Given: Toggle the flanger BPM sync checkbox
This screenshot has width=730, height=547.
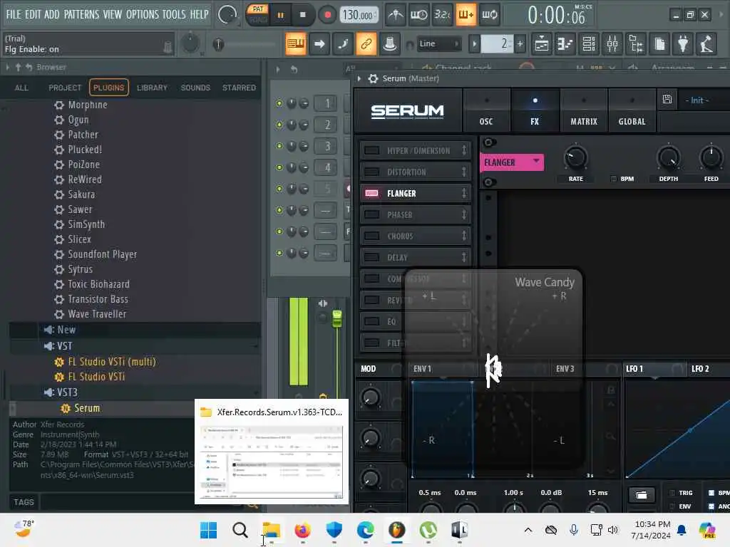Looking at the screenshot, I should pyautogui.click(x=614, y=179).
